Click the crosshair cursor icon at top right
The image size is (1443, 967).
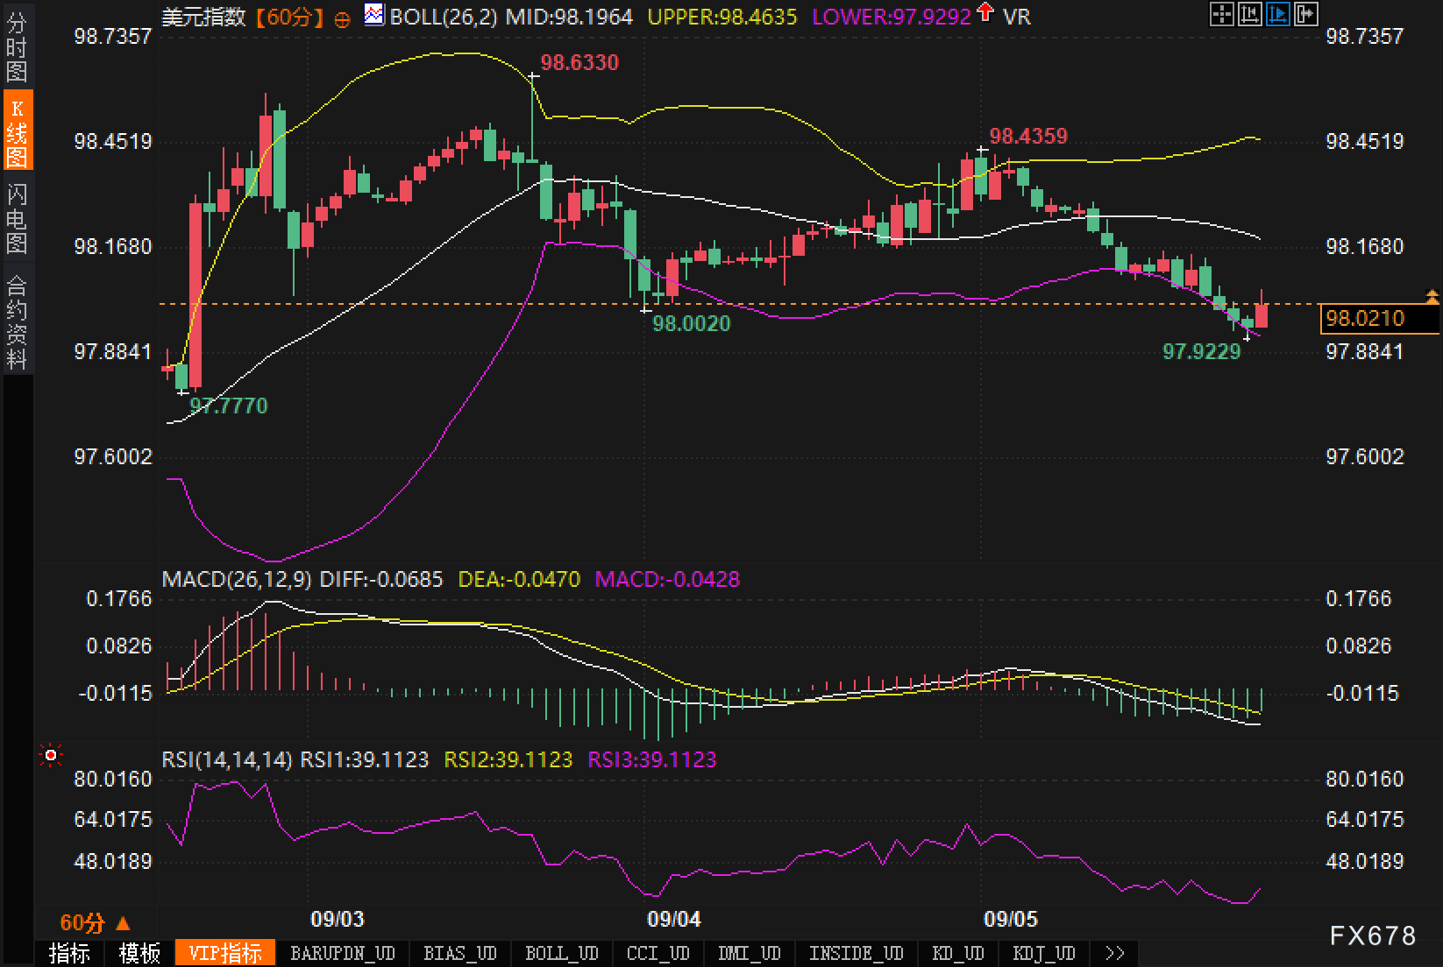click(x=1221, y=14)
